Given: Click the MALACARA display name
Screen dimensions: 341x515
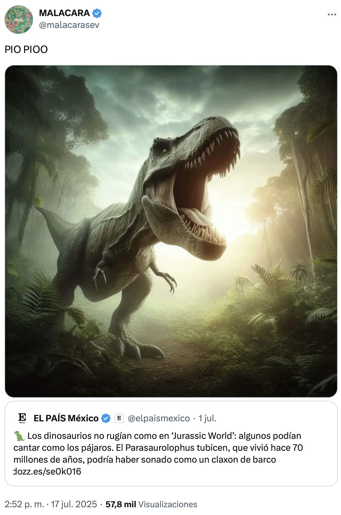Looking at the screenshot, I should (64, 13).
